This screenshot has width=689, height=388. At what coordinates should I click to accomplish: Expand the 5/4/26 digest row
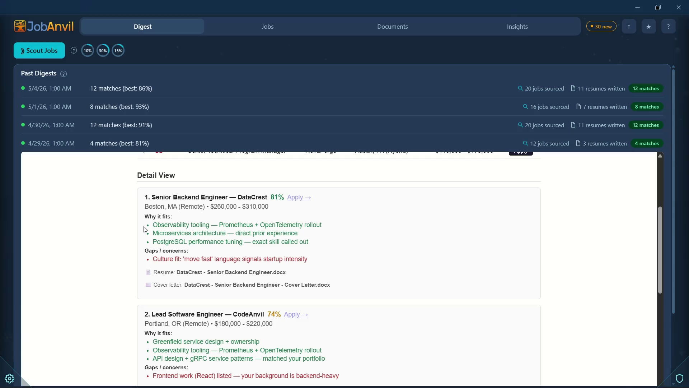point(342,88)
